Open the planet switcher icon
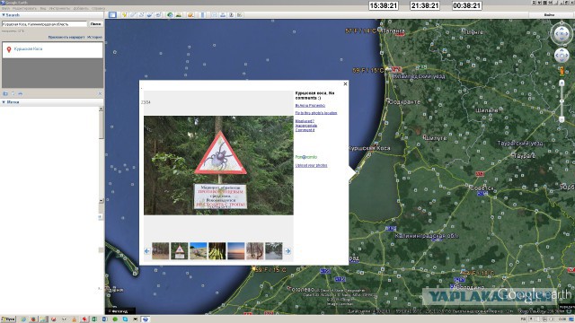575x323 pixels. (190, 15)
